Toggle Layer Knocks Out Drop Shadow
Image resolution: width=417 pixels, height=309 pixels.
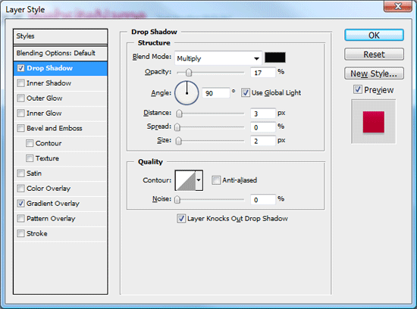coord(181,219)
